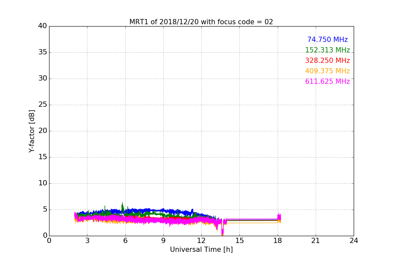Click the x-axis tick label 21
Screen dimensions: 393x262
316,241
